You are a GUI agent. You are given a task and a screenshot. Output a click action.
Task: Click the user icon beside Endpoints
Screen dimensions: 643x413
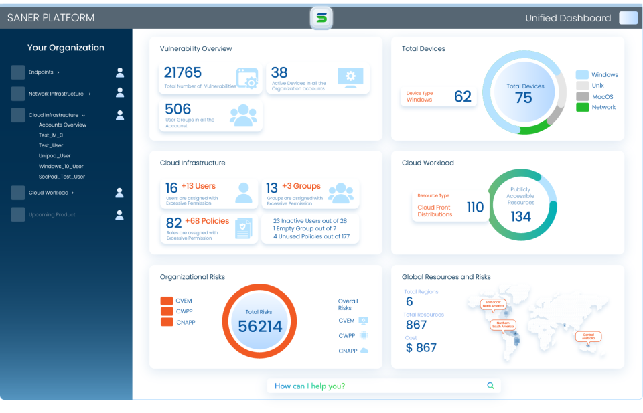[120, 72]
